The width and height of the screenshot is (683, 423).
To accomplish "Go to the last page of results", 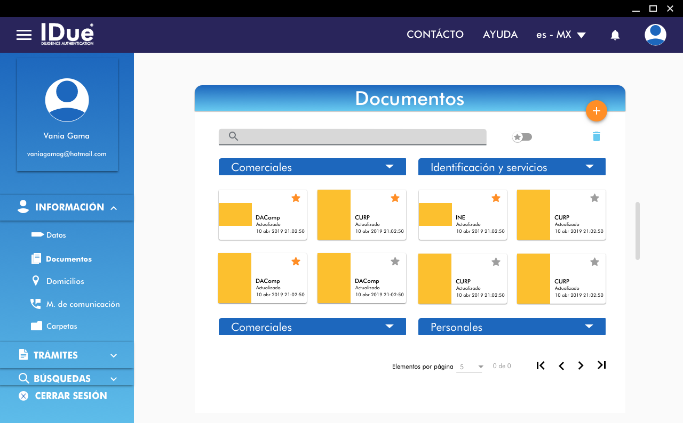I will (x=601, y=365).
